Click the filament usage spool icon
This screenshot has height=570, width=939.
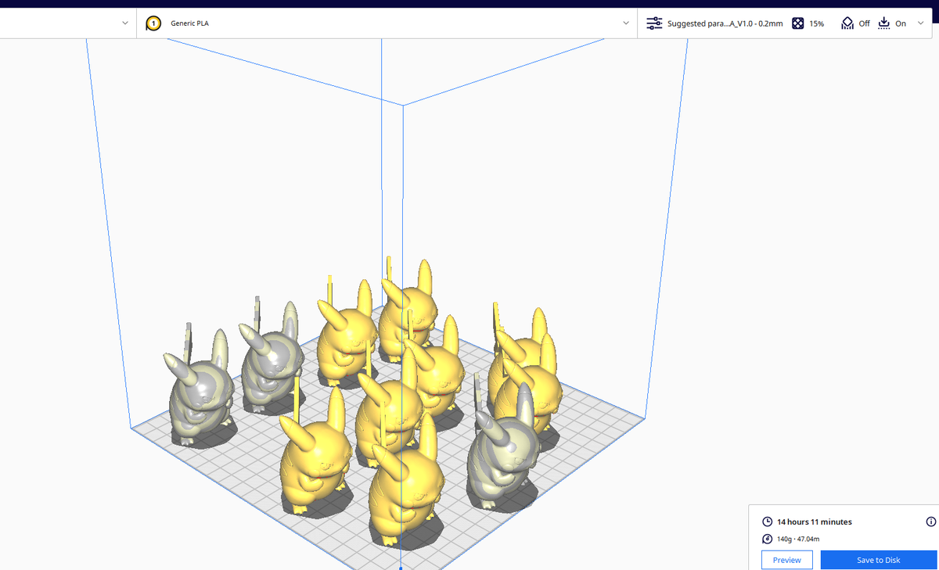767,539
